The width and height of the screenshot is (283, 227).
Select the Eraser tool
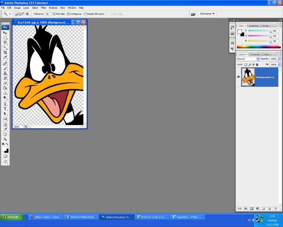point(5,83)
